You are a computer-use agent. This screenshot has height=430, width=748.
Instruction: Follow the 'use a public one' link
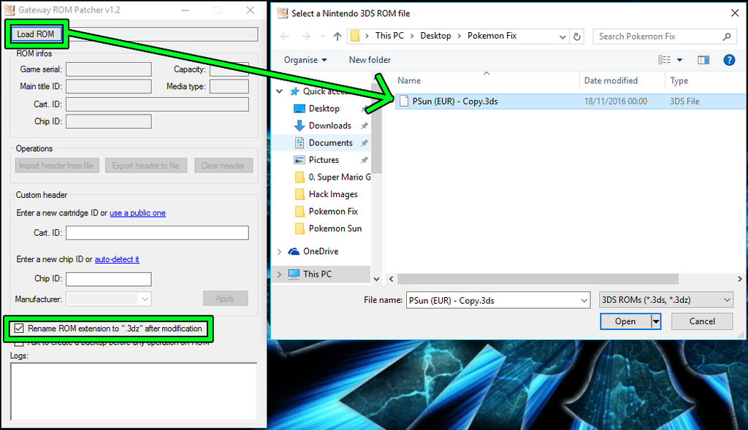pyautogui.click(x=137, y=212)
